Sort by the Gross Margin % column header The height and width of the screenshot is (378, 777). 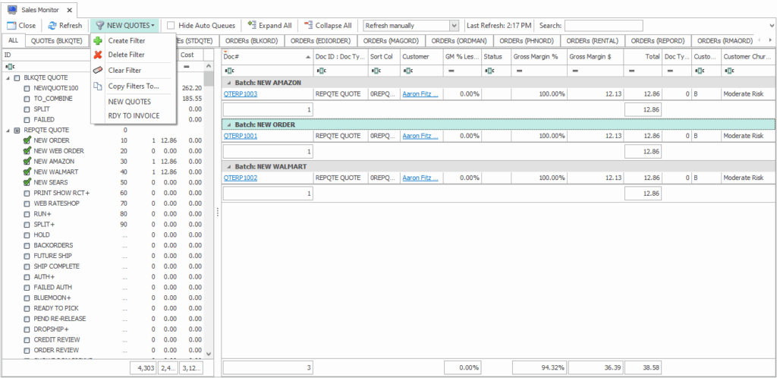536,56
